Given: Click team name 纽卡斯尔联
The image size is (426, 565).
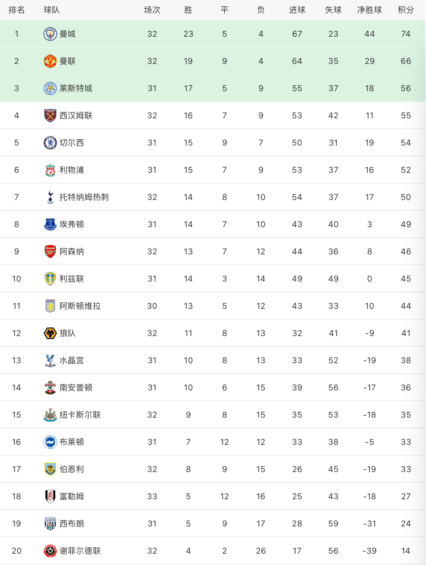Looking at the screenshot, I should click(80, 415).
